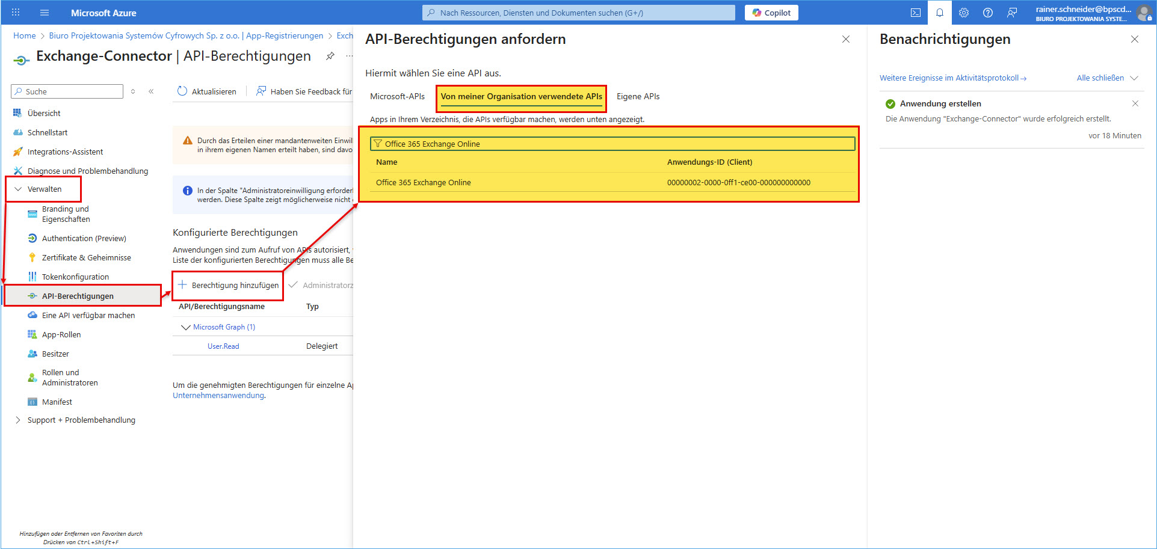This screenshot has width=1157, height=549.
Task: Dismiss the Anwendung erstellen notification
Action: (x=1135, y=103)
